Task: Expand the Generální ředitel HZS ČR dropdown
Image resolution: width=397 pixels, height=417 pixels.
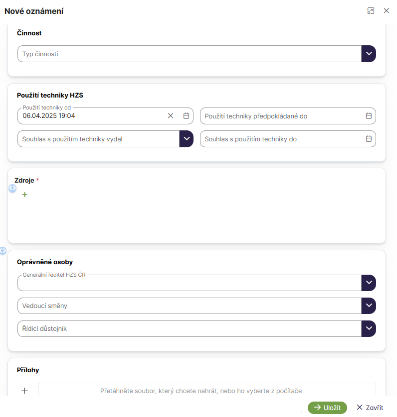Action: 369,283
